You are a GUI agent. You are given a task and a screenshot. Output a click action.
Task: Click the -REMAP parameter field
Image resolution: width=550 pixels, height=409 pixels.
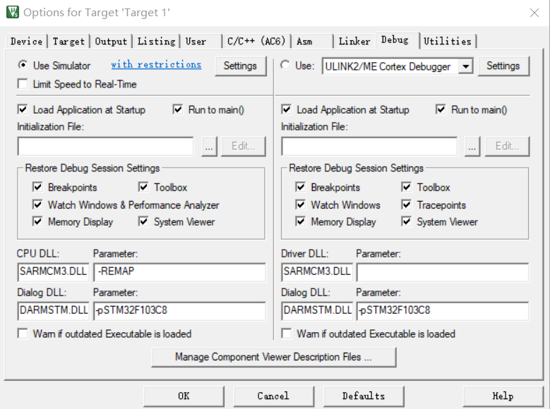pos(179,272)
